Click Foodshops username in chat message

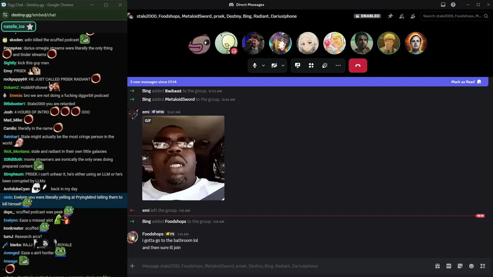click(x=153, y=234)
